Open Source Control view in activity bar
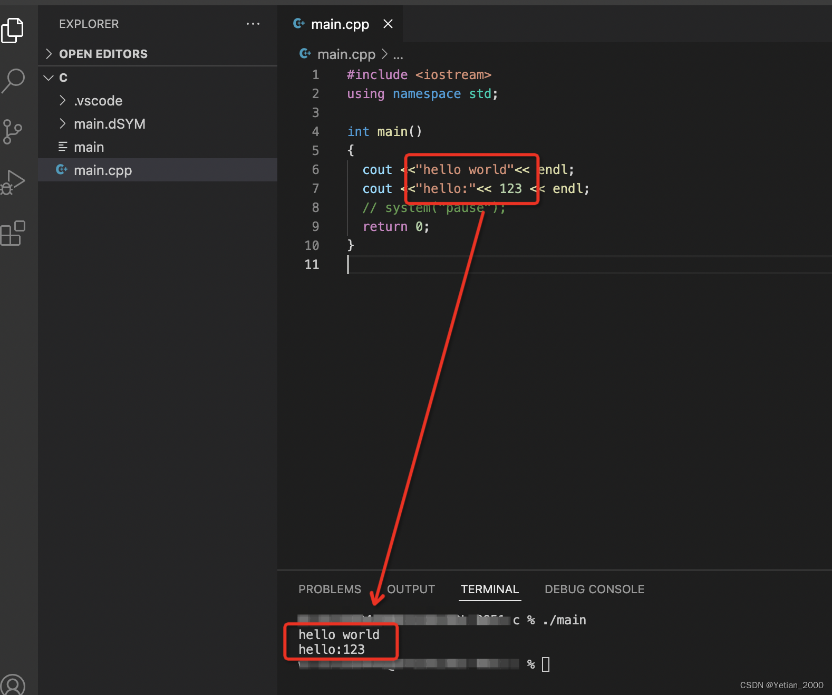The image size is (832, 695). coord(13,131)
